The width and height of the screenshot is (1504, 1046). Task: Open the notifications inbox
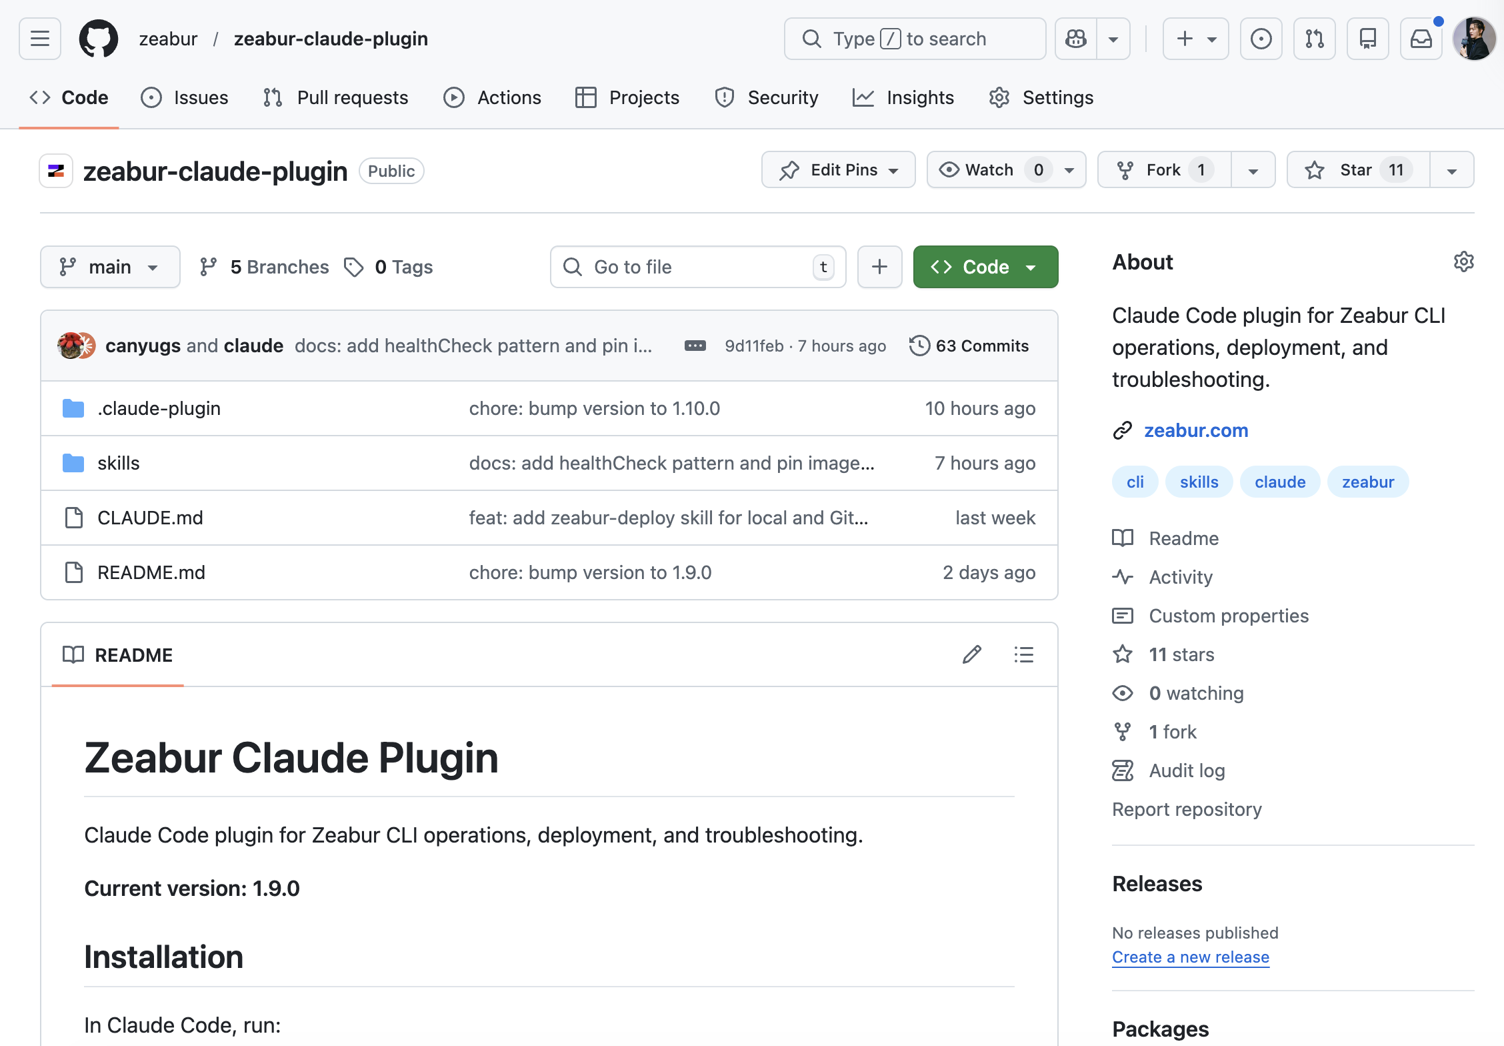point(1420,38)
